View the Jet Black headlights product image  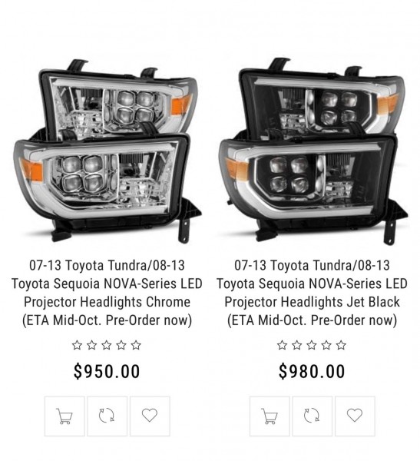(313, 151)
